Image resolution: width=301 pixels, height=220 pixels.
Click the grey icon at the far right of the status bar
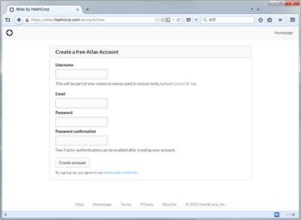pyautogui.click(x=293, y=215)
